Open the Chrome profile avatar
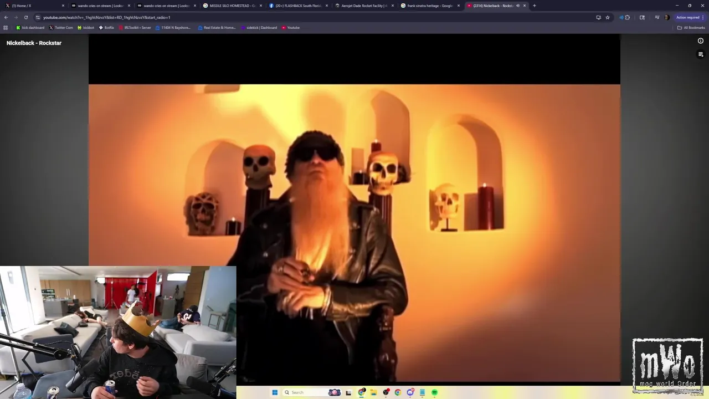 pyautogui.click(x=666, y=17)
